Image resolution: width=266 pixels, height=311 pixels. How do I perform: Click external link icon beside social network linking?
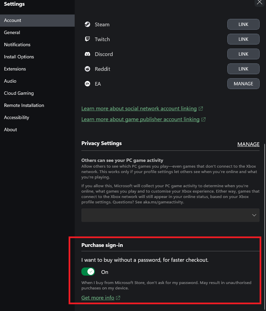201,109
